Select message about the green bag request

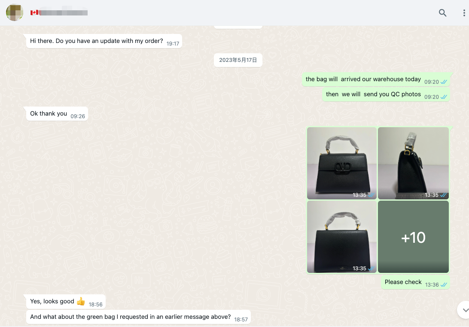click(x=138, y=317)
